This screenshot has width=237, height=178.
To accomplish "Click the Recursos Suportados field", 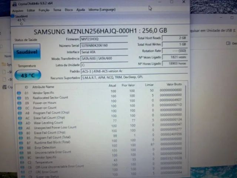I will click(x=134, y=77).
